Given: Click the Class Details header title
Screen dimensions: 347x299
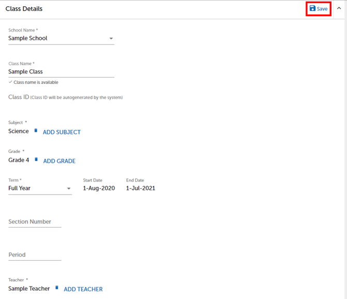Looking at the screenshot, I should pyautogui.click(x=24, y=9).
